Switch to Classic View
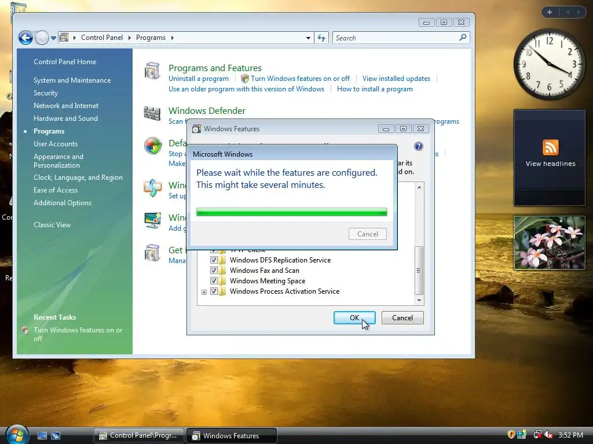Image resolution: width=593 pixels, height=444 pixels. tap(52, 225)
